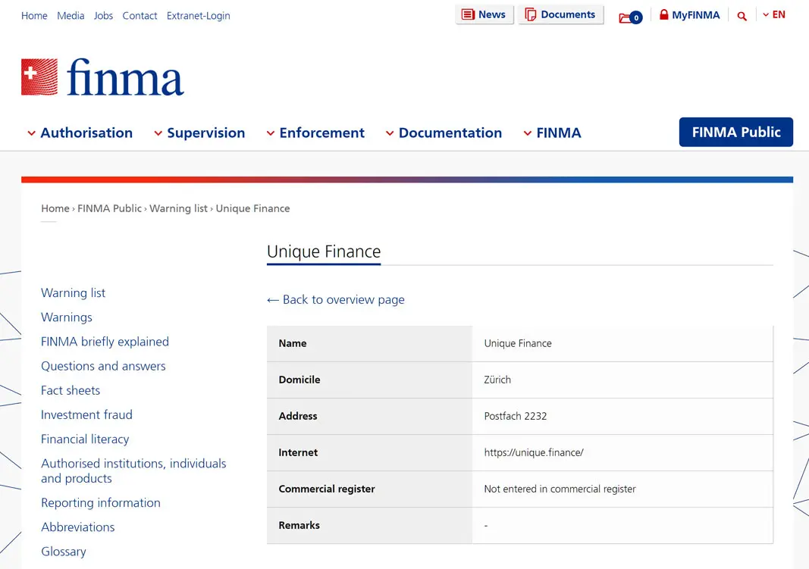Open Glossary sidebar link
This screenshot has height=569, width=809.
click(x=64, y=552)
